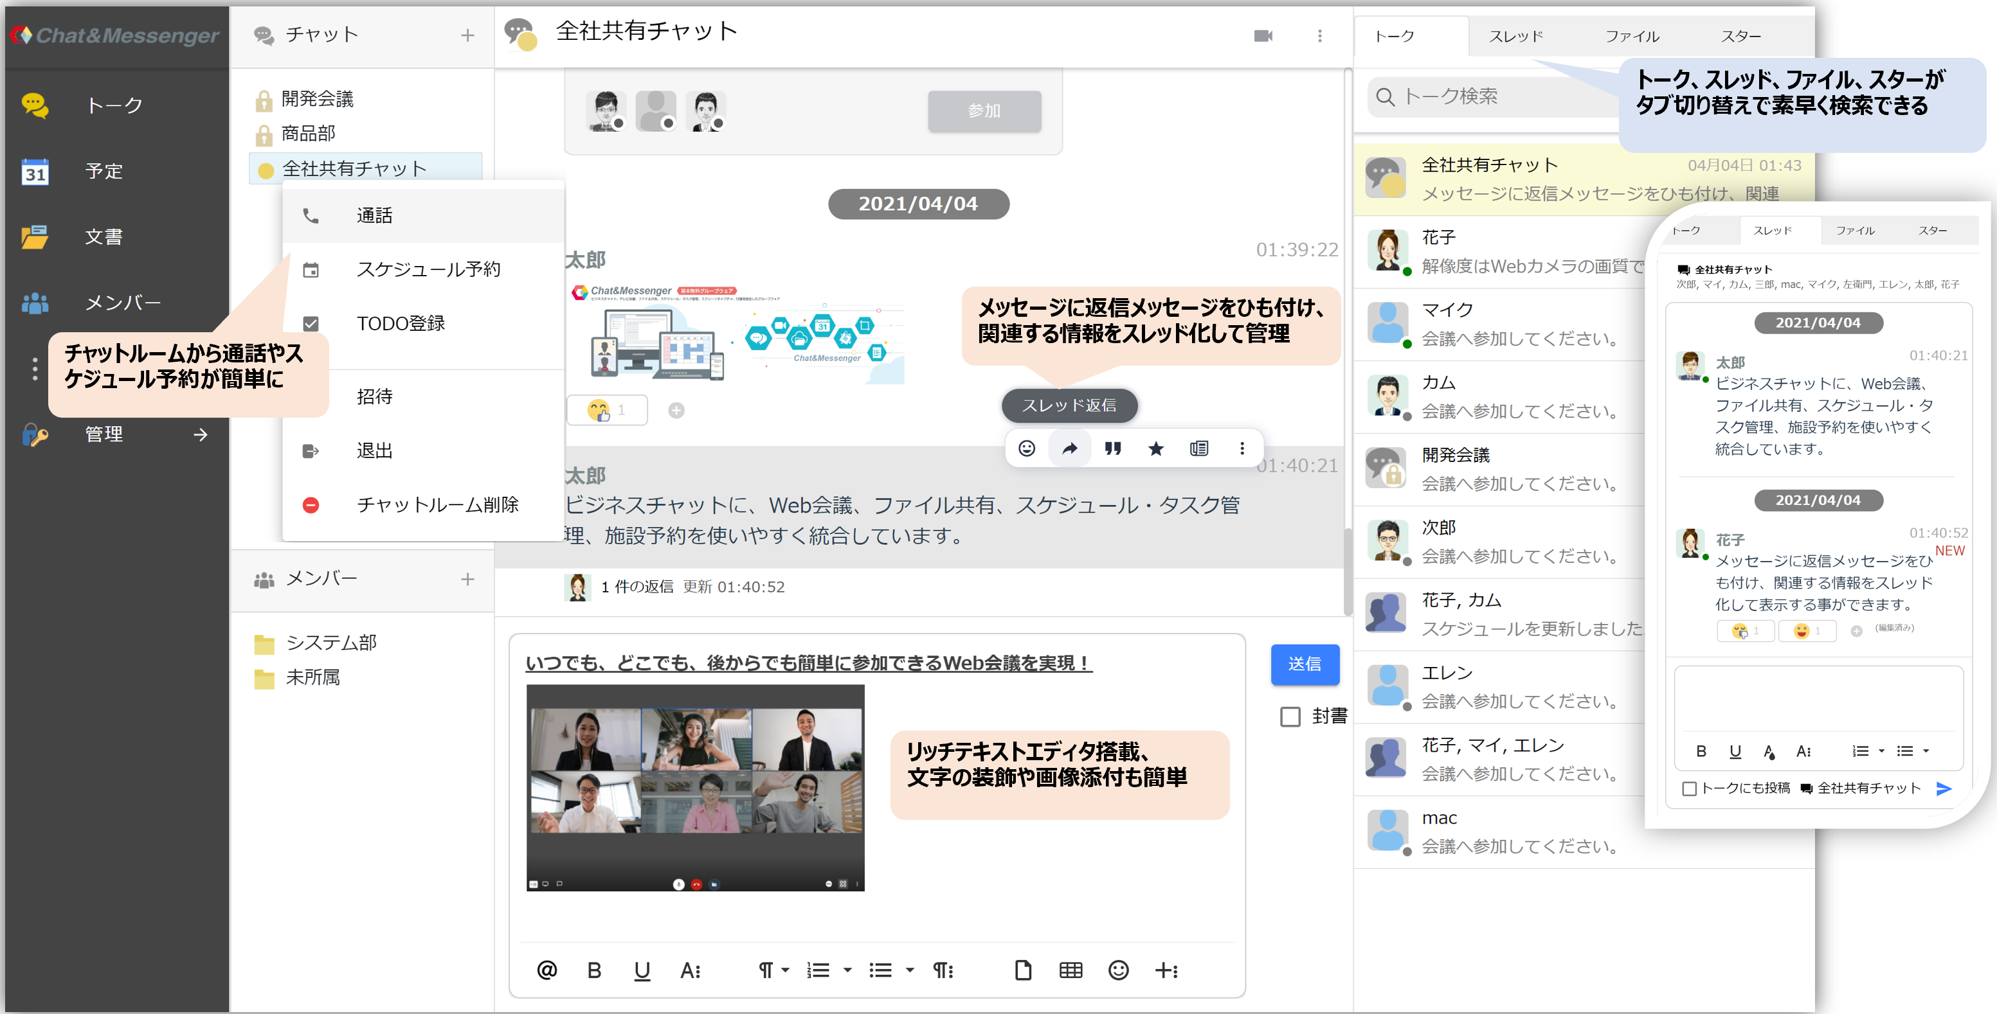Click the thread reply arrow icon
Screen dimensions: 1997x1014
coord(1069,449)
